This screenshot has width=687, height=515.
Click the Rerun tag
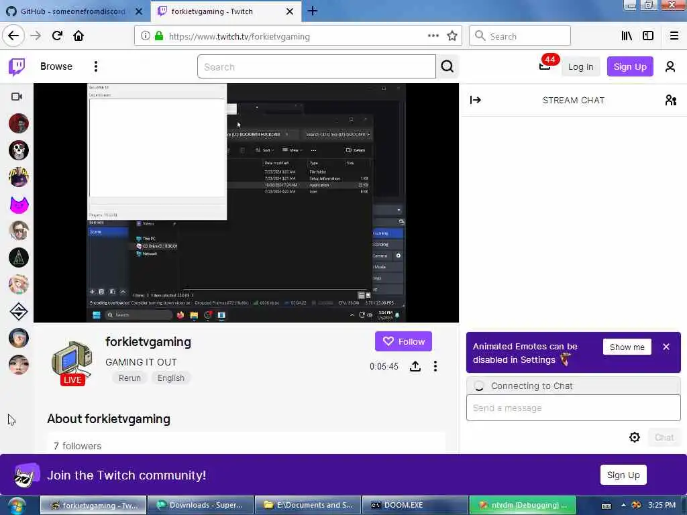(129, 378)
